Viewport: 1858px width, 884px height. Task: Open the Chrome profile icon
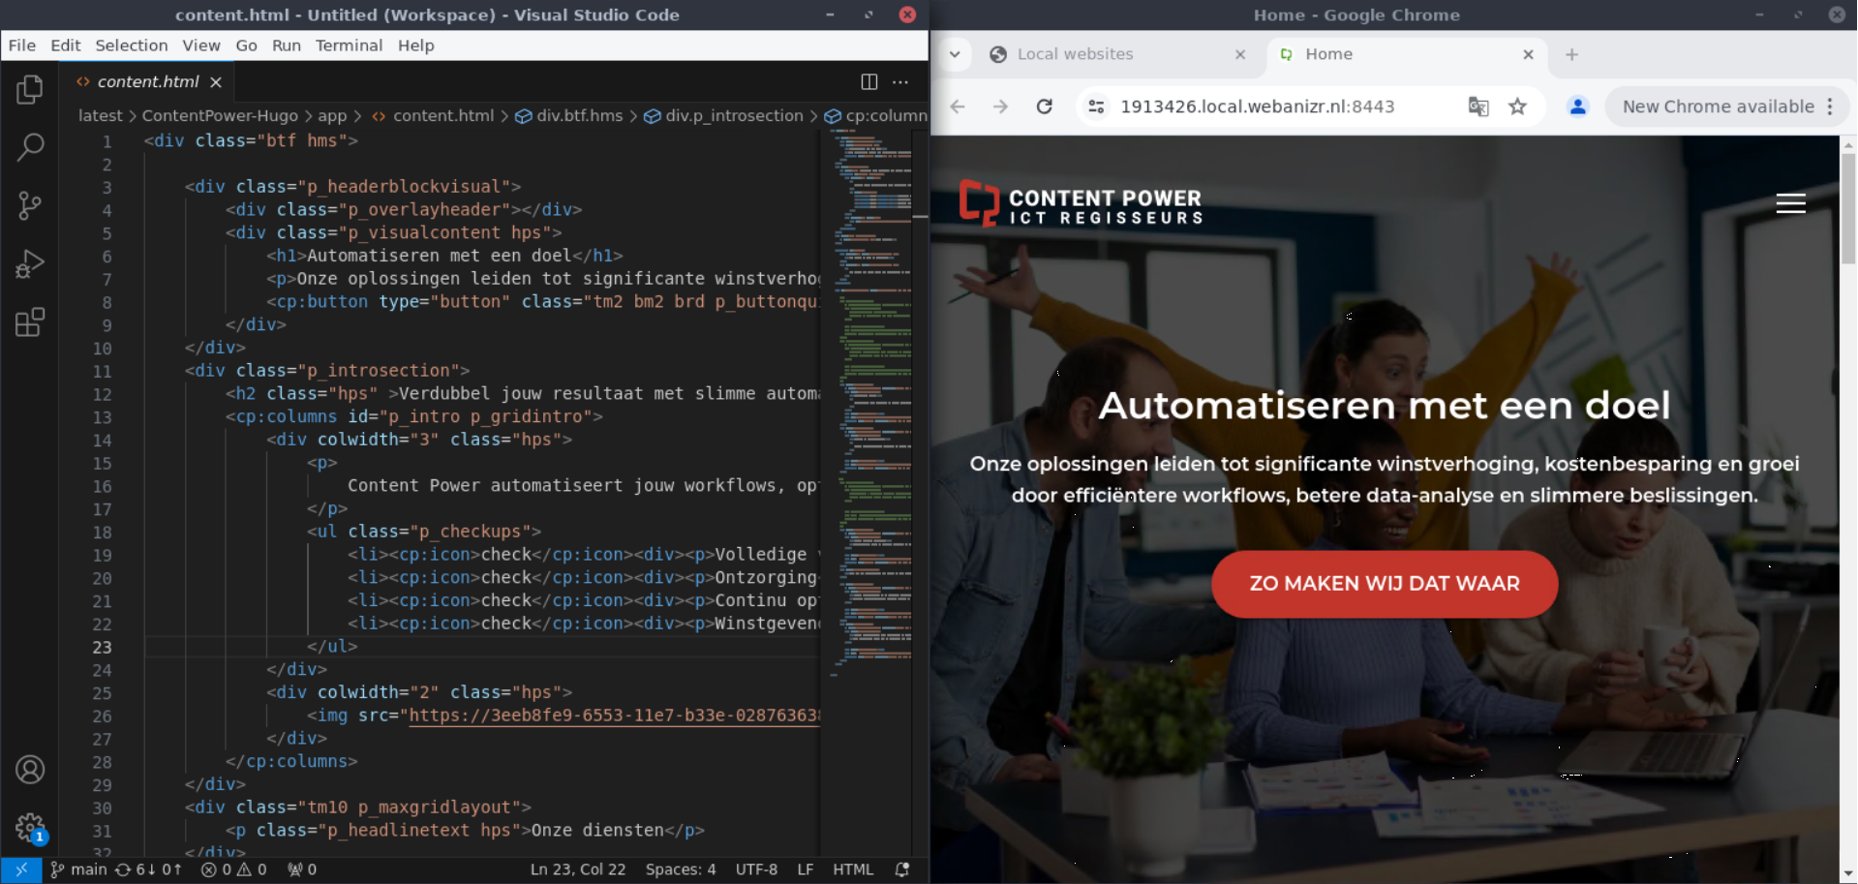(x=1577, y=107)
